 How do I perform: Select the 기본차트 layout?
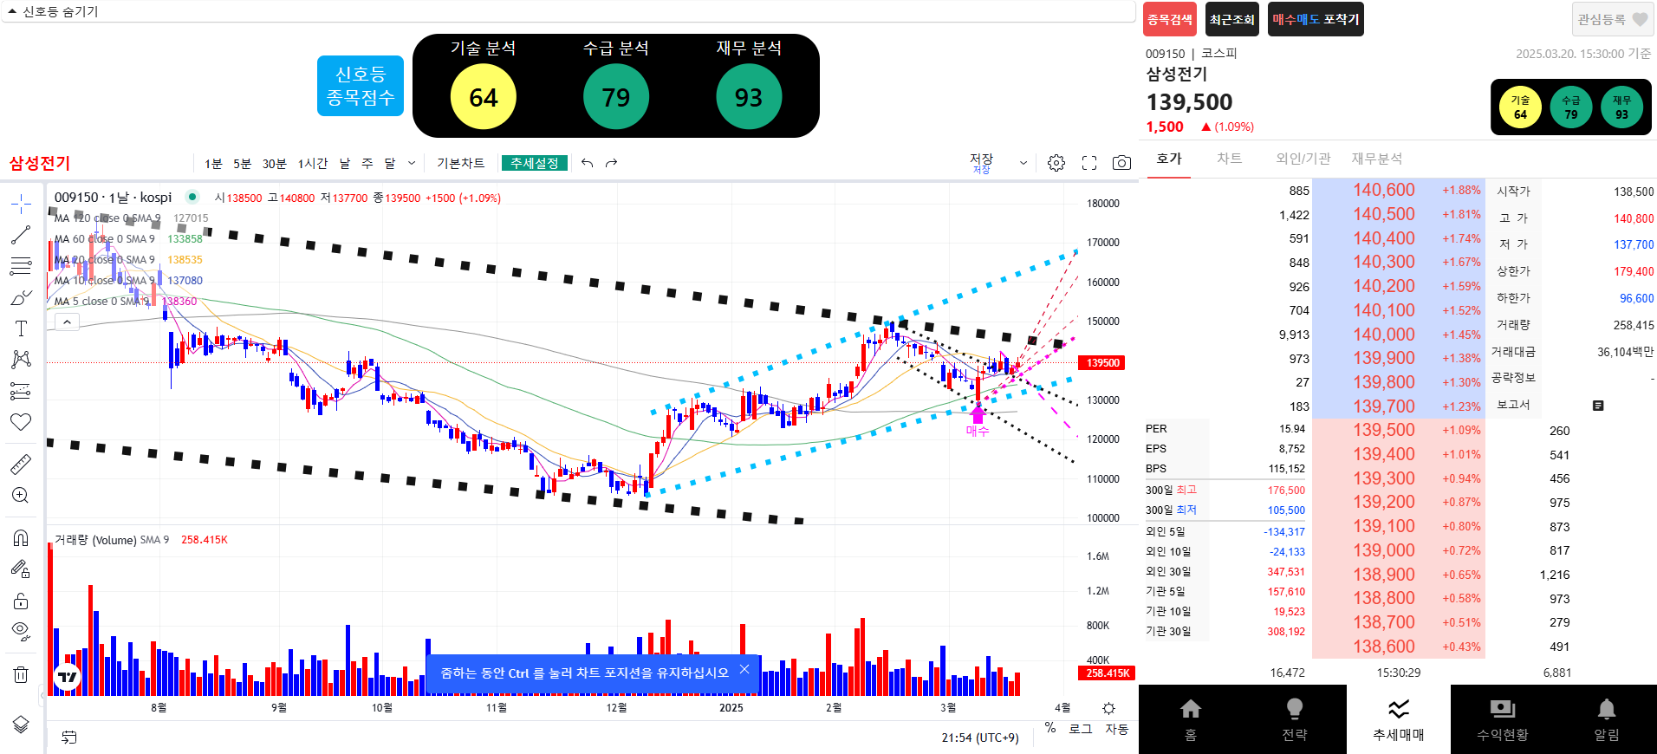[x=461, y=163]
